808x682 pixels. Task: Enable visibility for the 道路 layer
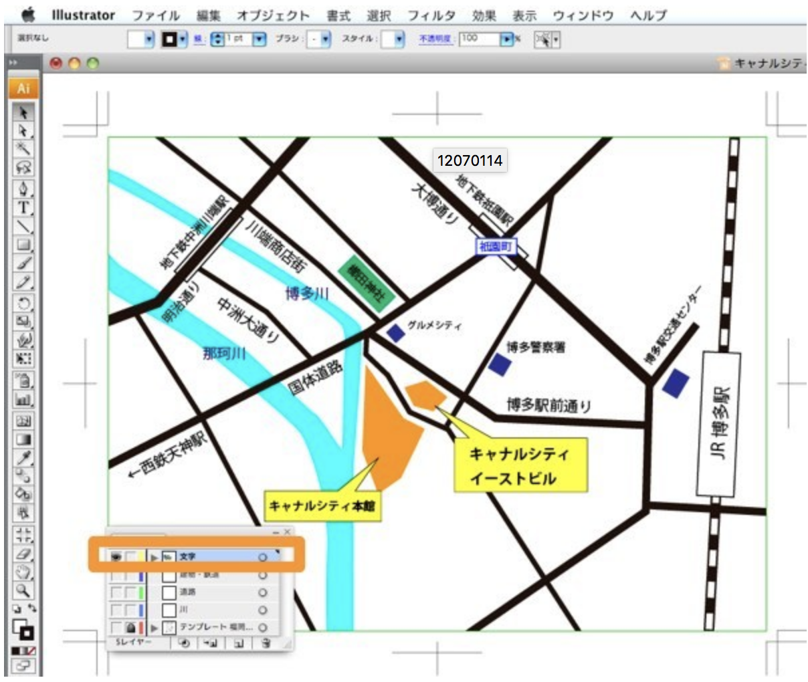(116, 592)
